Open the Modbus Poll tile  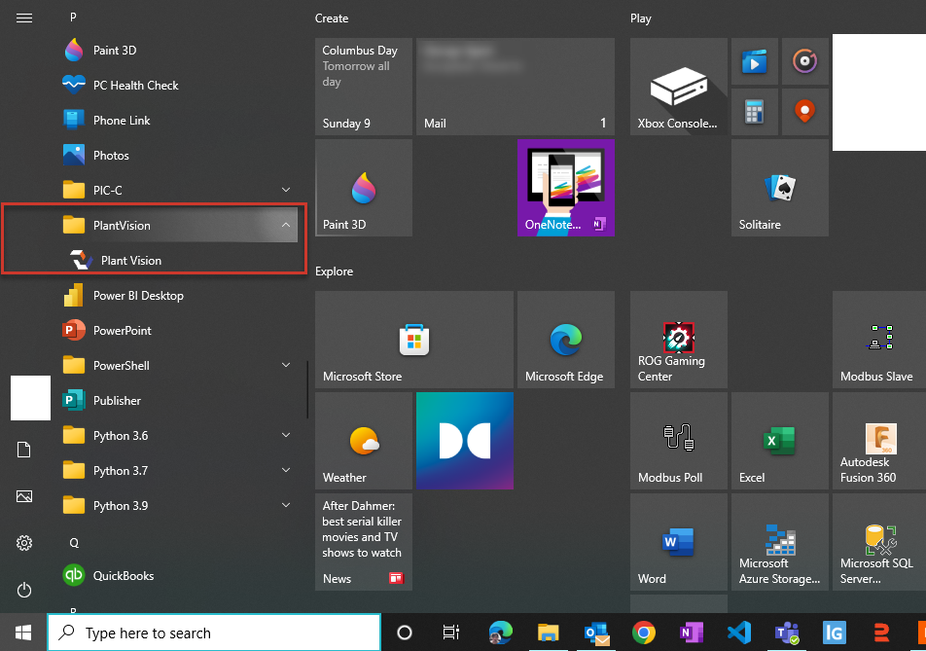[x=678, y=440]
